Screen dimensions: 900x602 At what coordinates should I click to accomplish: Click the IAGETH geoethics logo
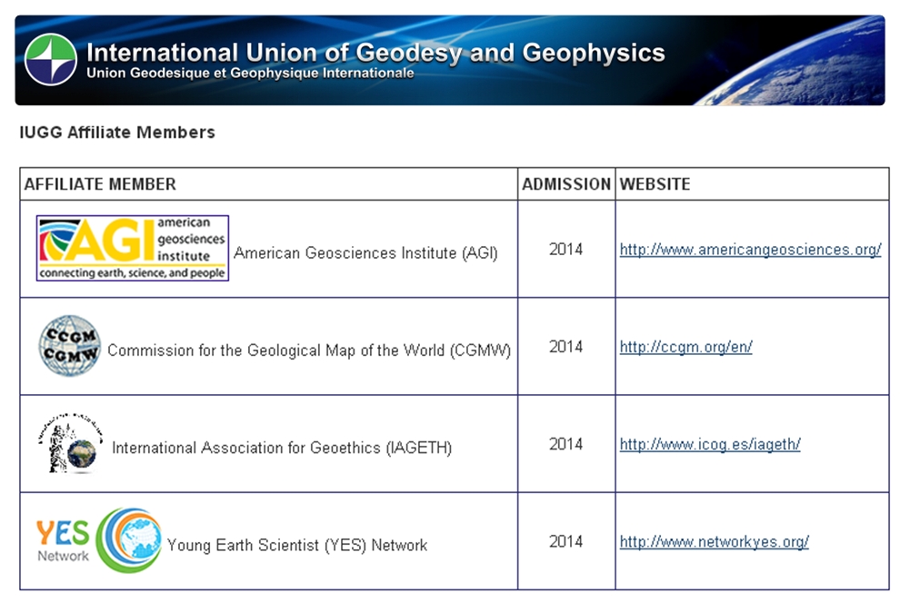click(x=70, y=443)
